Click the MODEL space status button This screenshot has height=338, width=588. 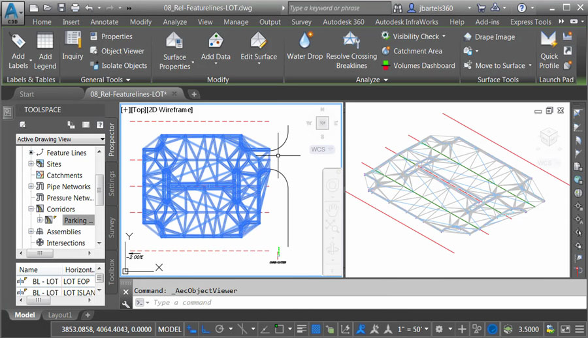click(169, 330)
